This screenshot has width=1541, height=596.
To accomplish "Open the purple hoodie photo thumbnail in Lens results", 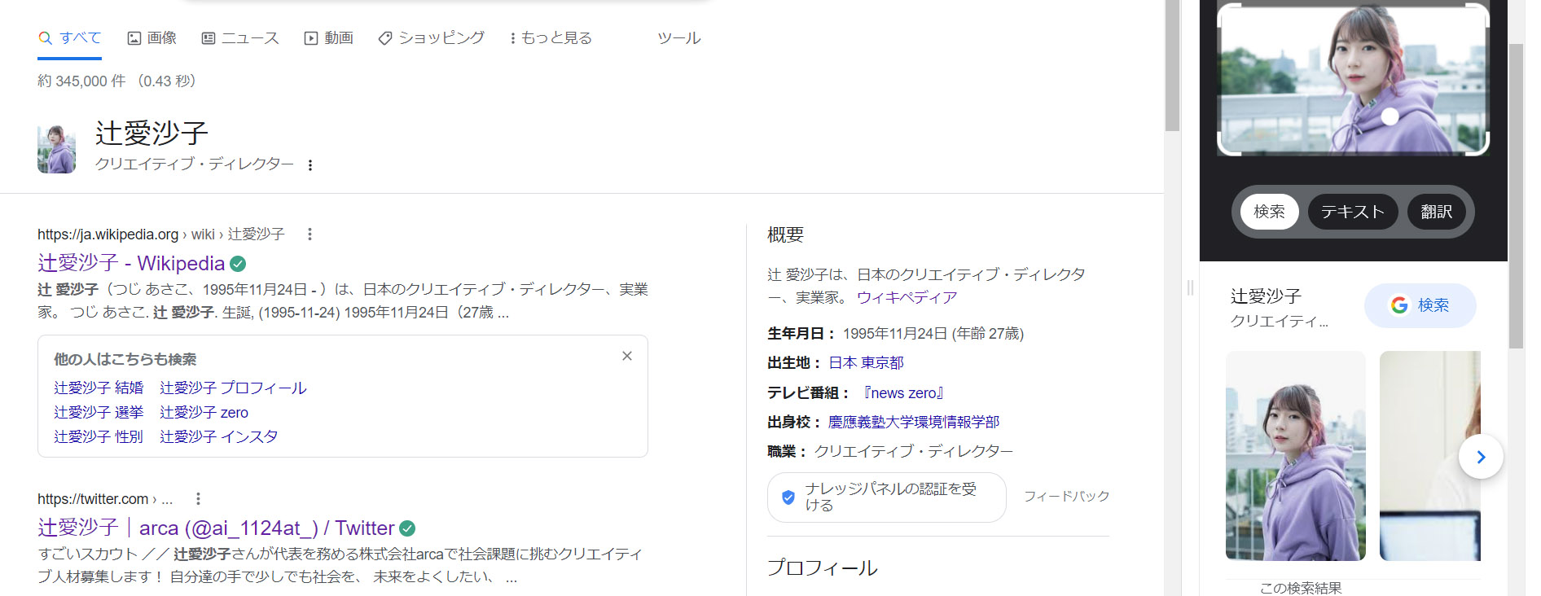I will pyautogui.click(x=1295, y=456).
